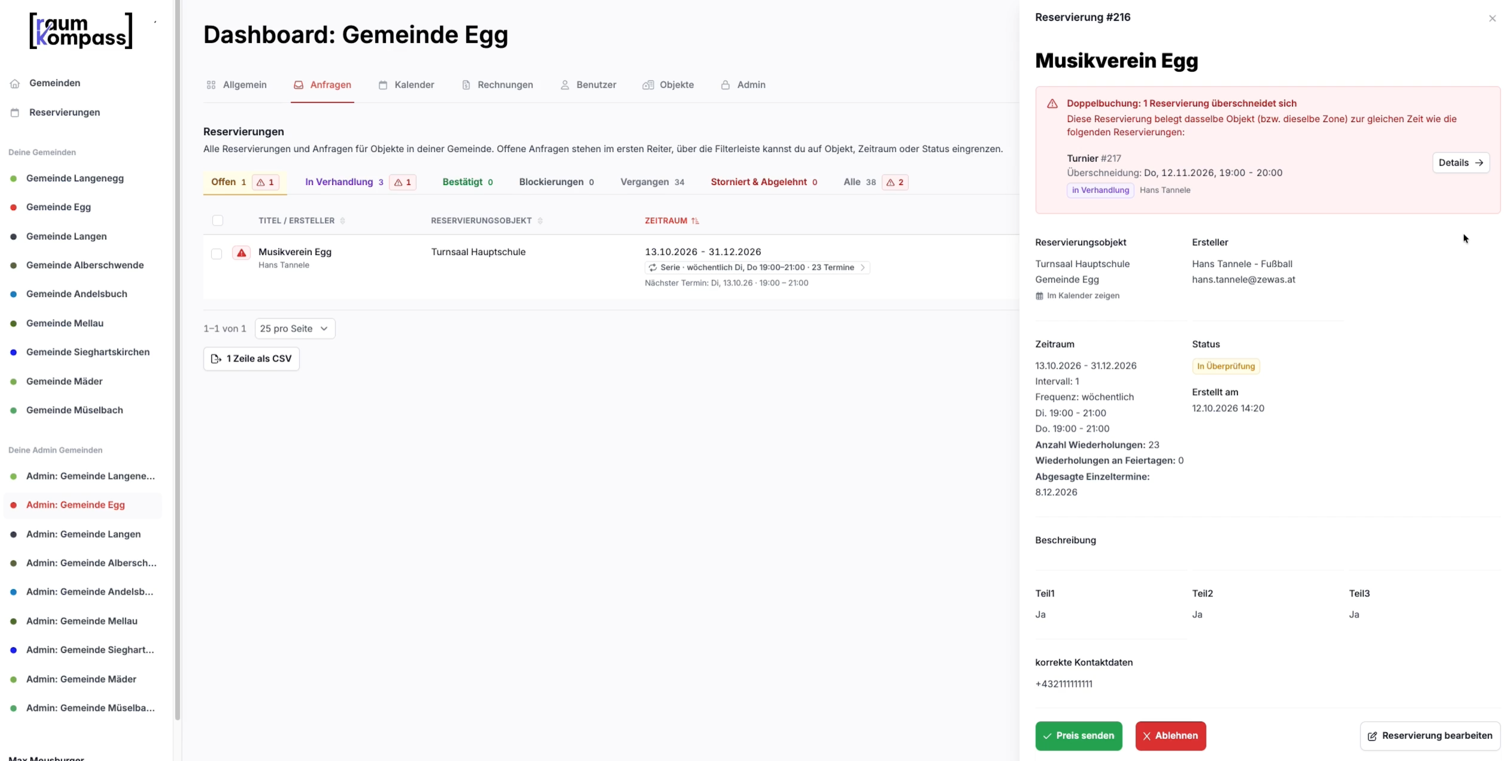The width and height of the screenshot is (1512, 761).
Task: Click the red Ablehnen button
Action: pyautogui.click(x=1170, y=736)
